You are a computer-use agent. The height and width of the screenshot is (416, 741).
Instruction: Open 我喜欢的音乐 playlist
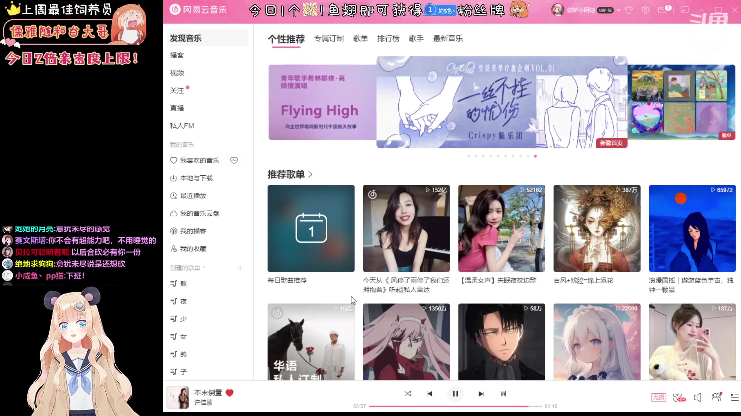click(x=195, y=160)
